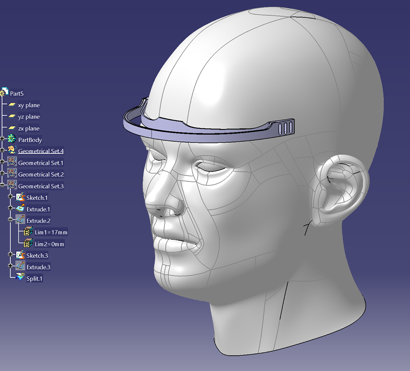Viewport: 410px width, 371px height.
Task: Select the 'Geometrical Set.1' label
Action: 41,163
